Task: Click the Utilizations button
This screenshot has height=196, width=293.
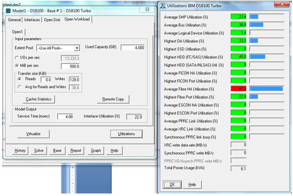Action: tap(126, 134)
